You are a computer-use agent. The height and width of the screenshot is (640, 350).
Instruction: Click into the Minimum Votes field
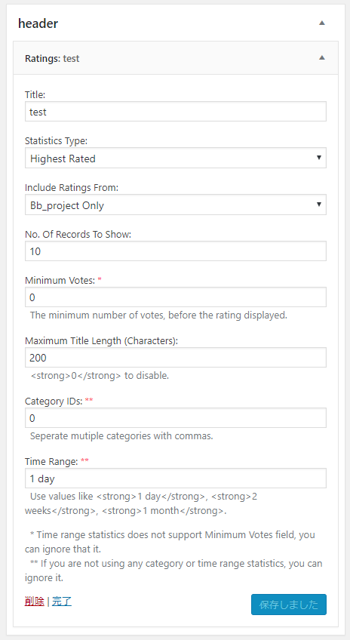pyautogui.click(x=176, y=297)
